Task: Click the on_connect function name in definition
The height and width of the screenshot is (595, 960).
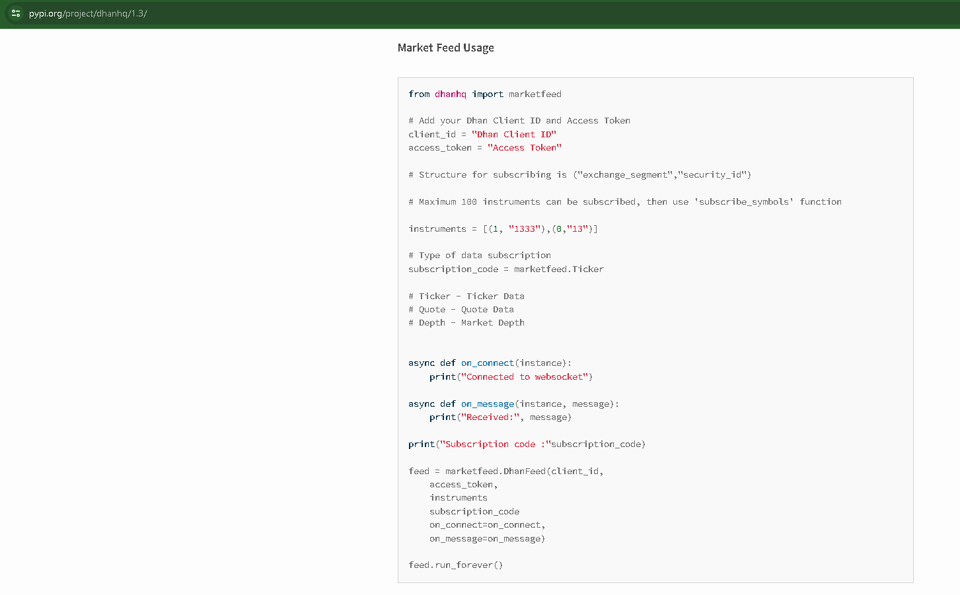Action: coord(487,363)
